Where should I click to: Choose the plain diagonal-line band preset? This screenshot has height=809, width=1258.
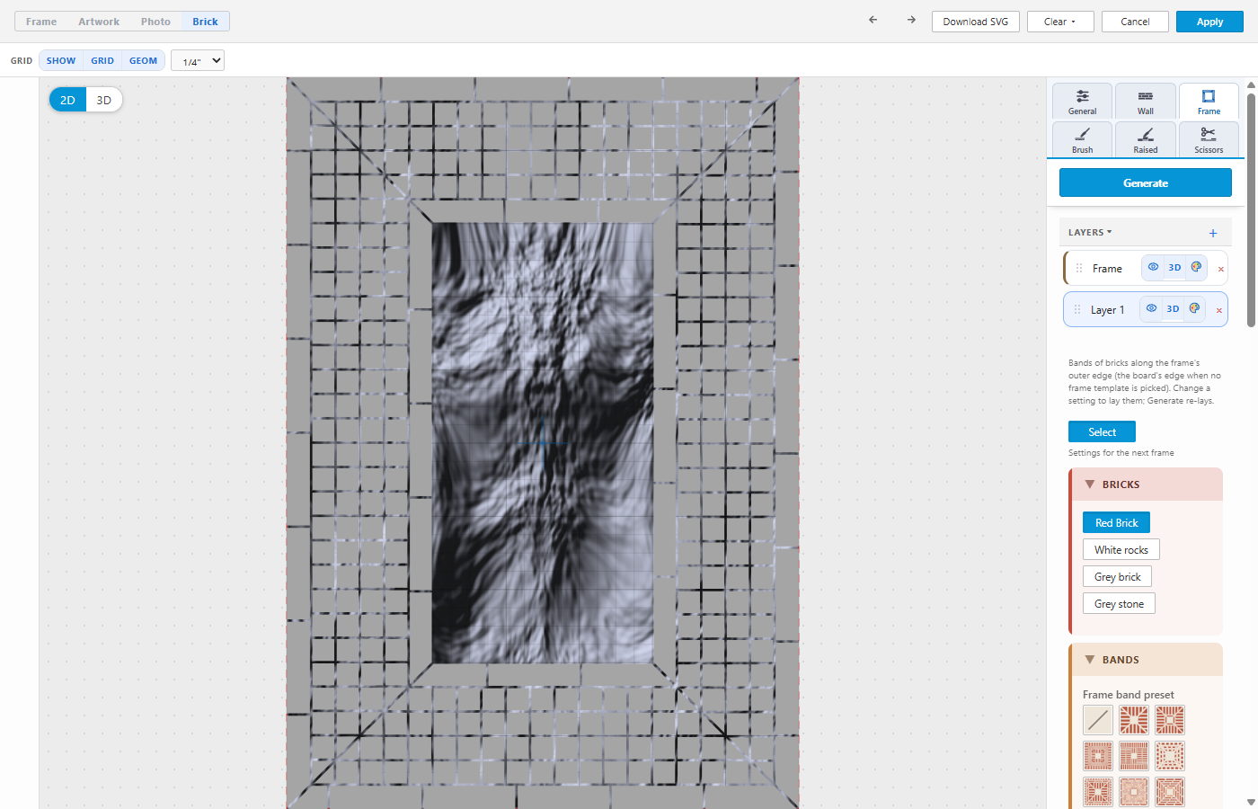point(1098,720)
